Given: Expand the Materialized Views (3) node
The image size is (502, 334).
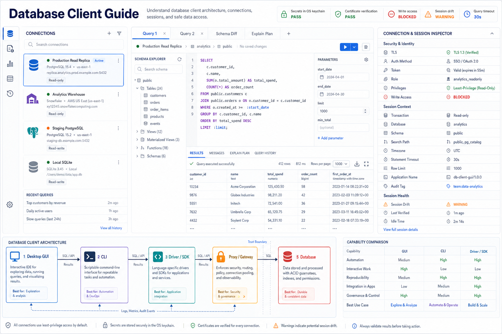Looking at the screenshot, I should click(137, 140).
